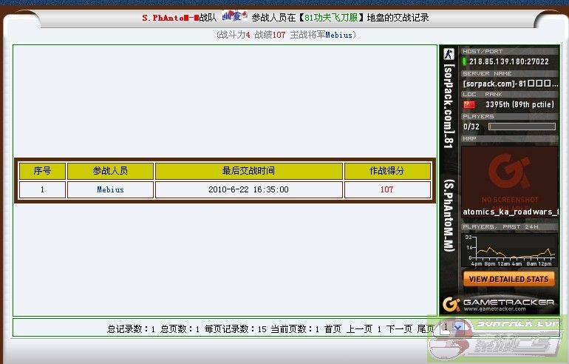The height and width of the screenshot is (364, 569).
Task: Go to 尾页 (last page)
Action: click(426, 329)
